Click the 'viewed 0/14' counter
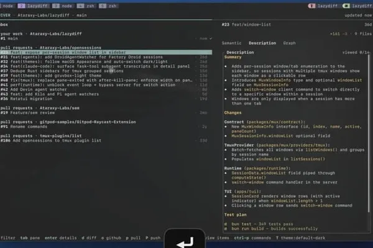Viewport: 373px width, 248px height. [356, 53]
